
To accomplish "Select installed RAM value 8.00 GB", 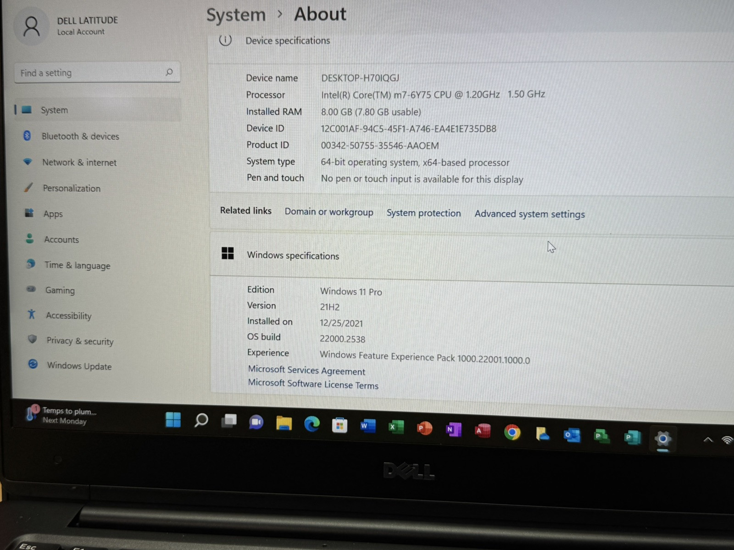I will [371, 112].
